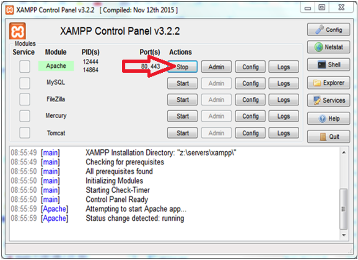Click Apache PID 14864
Viewport: 358px width, 260px height.
[90, 70]
